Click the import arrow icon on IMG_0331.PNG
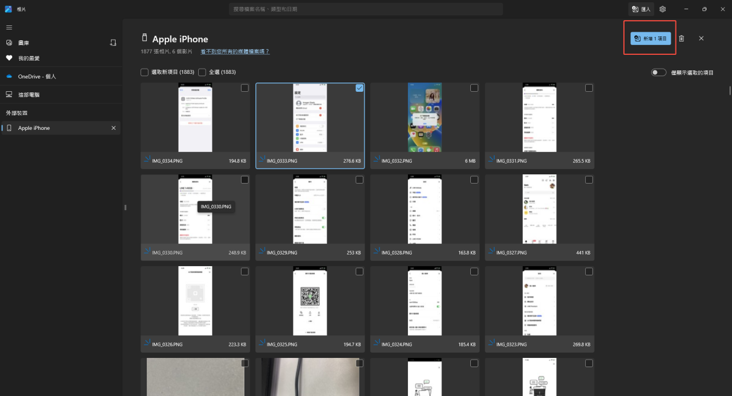732x396 pixels. point(492,160)
